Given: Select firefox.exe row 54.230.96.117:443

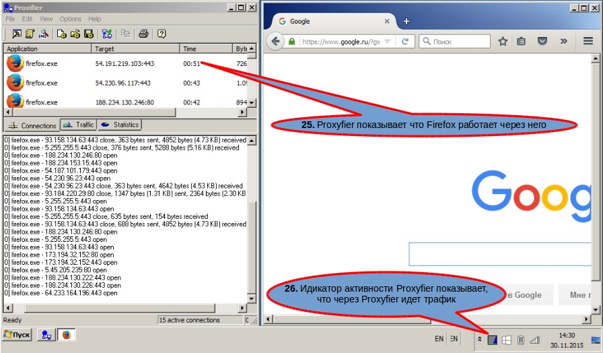Looking at the screenshot, I should point(125,83).
